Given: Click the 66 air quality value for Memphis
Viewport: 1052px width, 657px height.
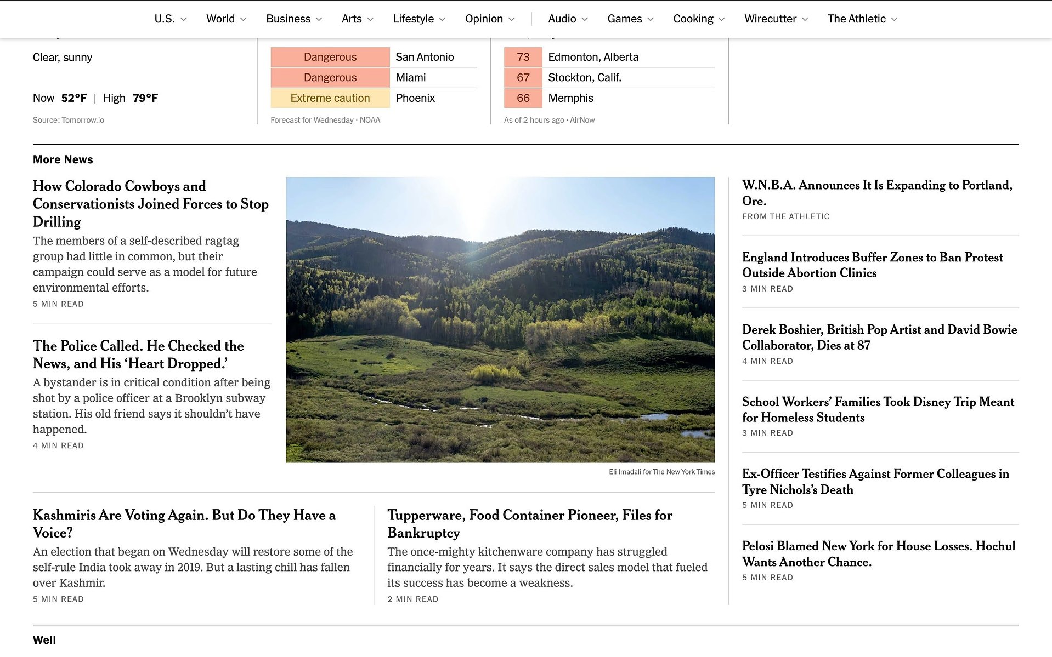Looking at the screenshot, I should (523, 98).
